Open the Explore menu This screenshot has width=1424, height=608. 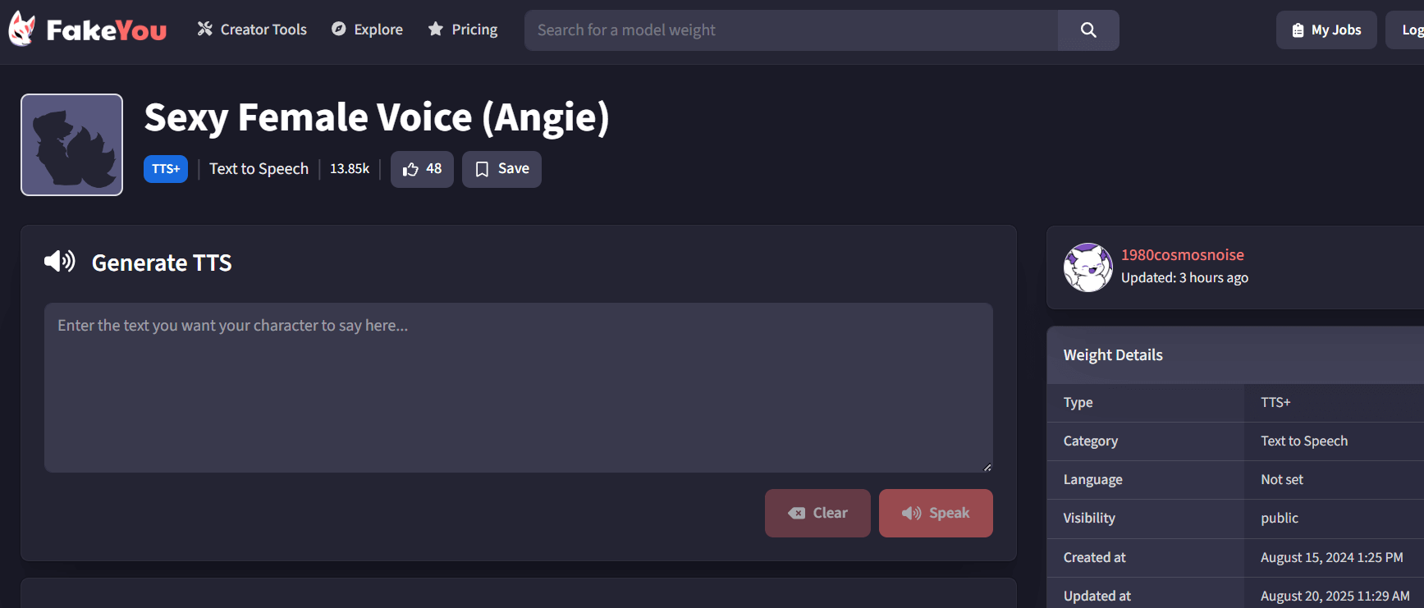tap(367, 30)
